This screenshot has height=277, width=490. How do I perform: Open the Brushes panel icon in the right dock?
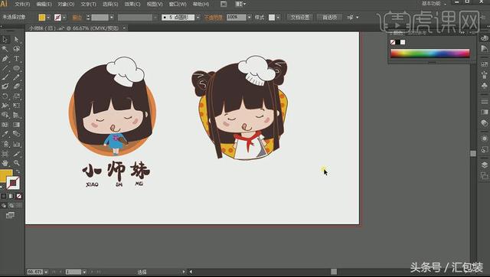click(484, 75)
